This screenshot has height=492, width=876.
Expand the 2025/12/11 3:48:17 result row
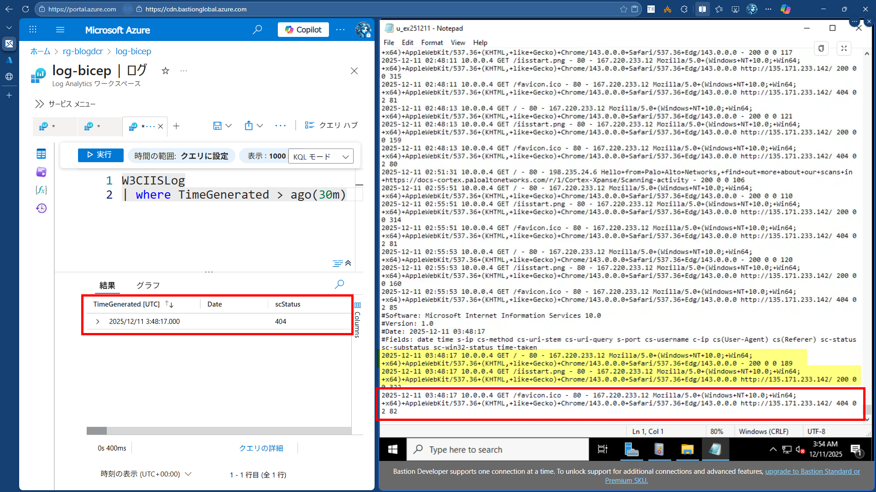[98, 322]
